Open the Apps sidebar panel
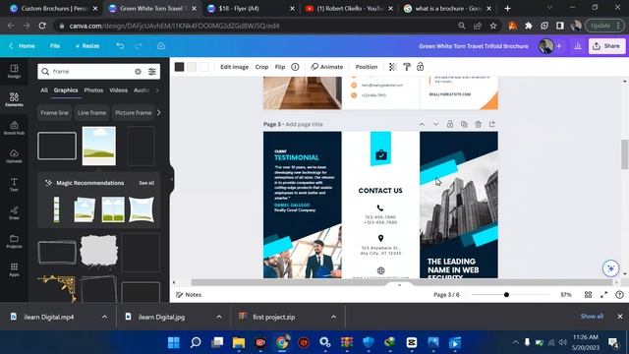Screen dimensions: 629x354 (x=14, y=269)
